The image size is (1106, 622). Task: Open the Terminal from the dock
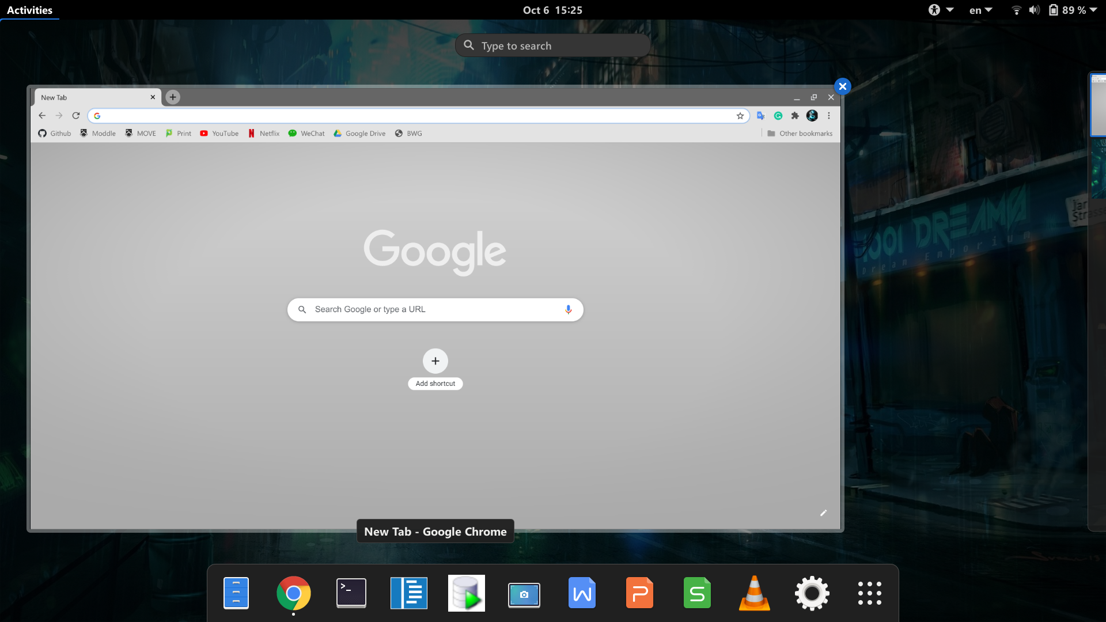coord(351,593)
